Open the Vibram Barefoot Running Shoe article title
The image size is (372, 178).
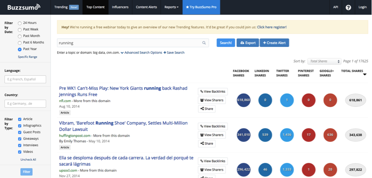pos(123,126)
